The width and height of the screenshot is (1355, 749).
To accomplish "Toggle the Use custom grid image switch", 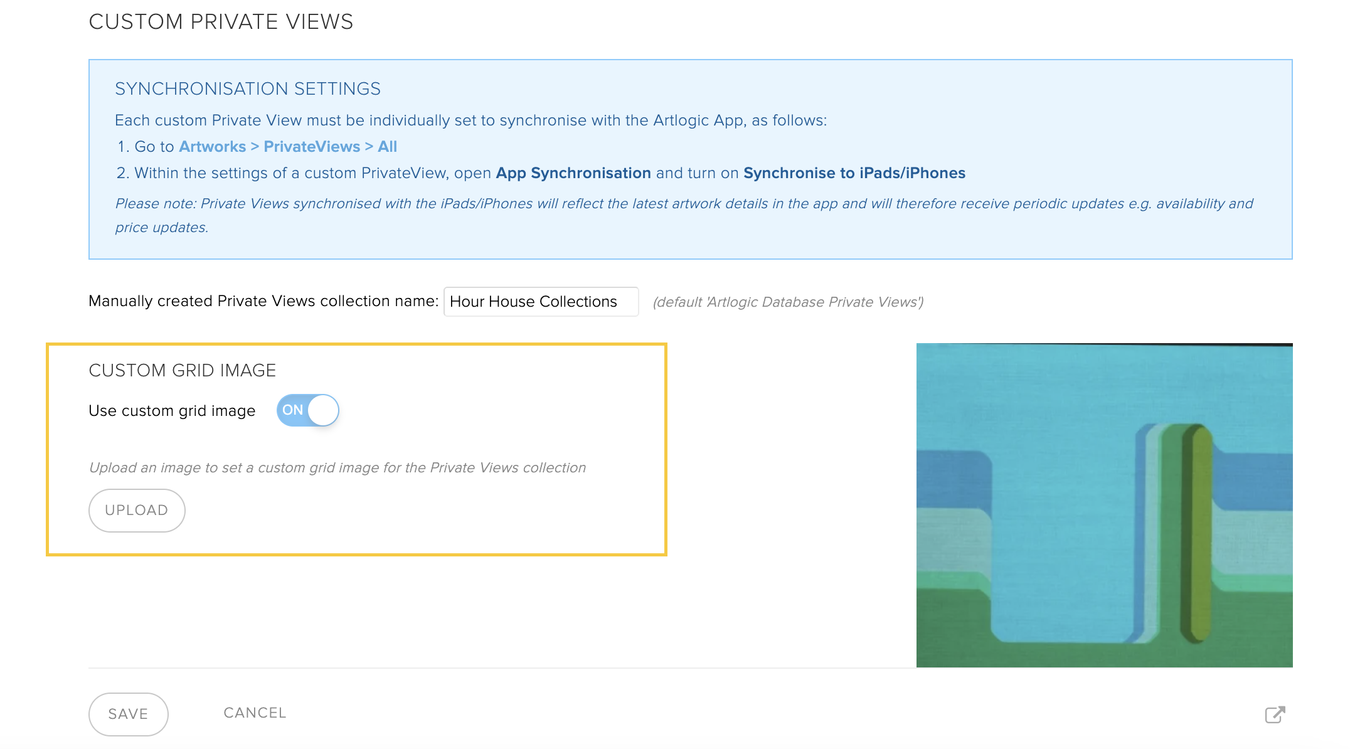I will 308,410.
